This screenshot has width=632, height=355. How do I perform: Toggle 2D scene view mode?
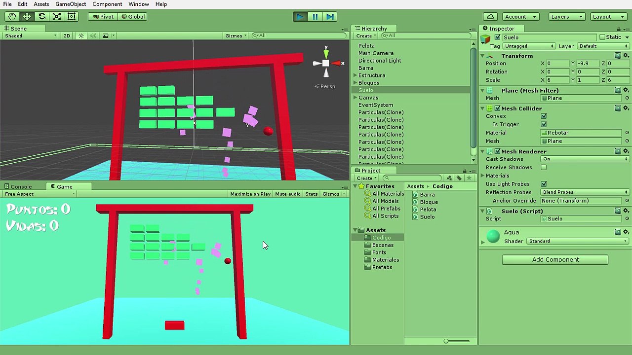(67, 35)
